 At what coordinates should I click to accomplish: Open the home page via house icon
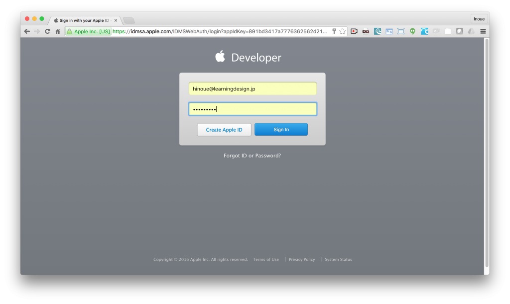tap(58, 31)
